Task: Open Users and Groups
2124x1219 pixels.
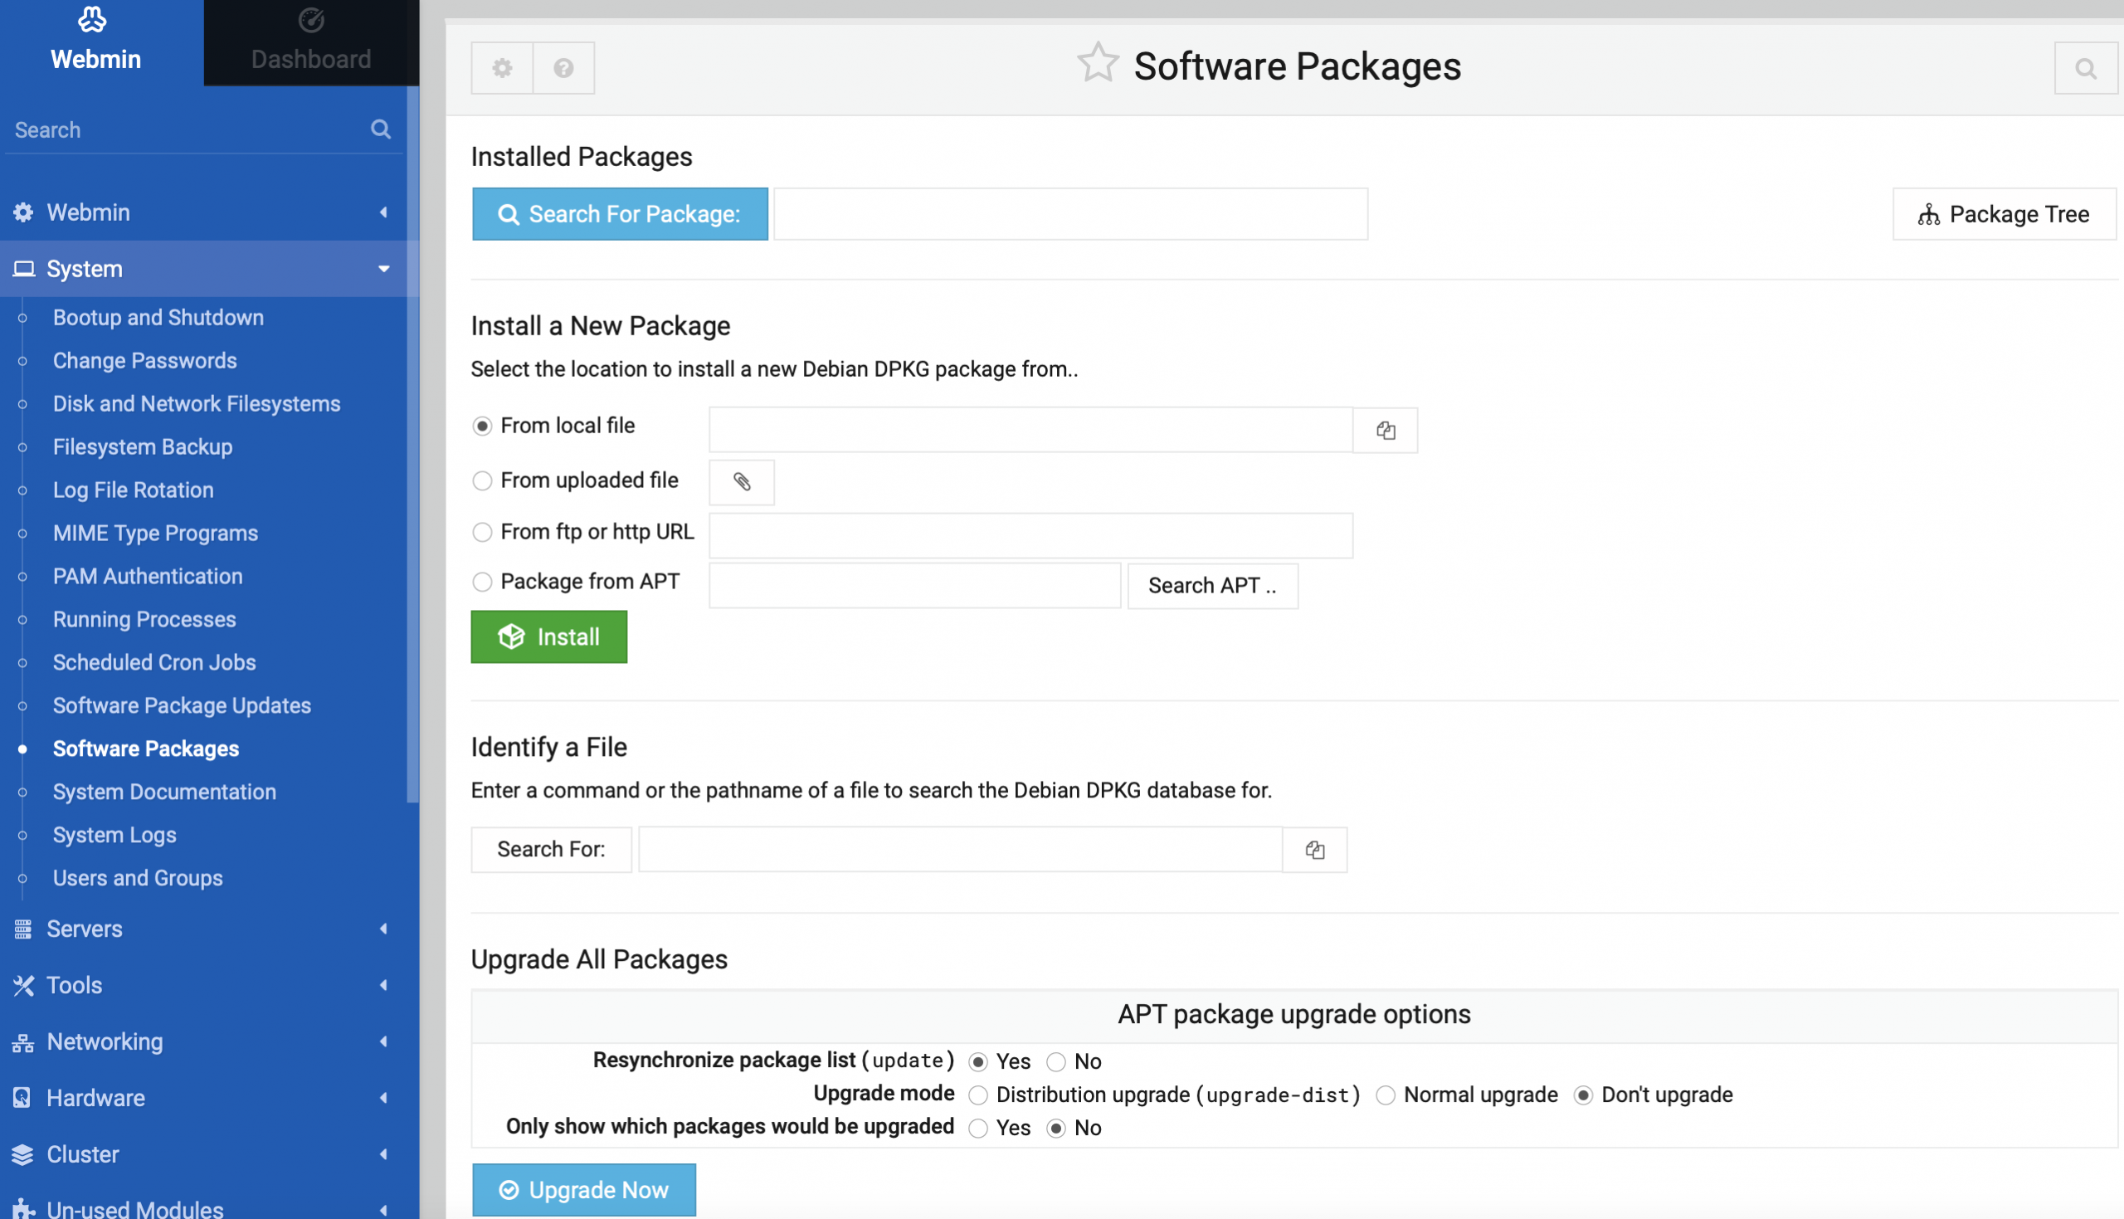Action: pos(138,878)
